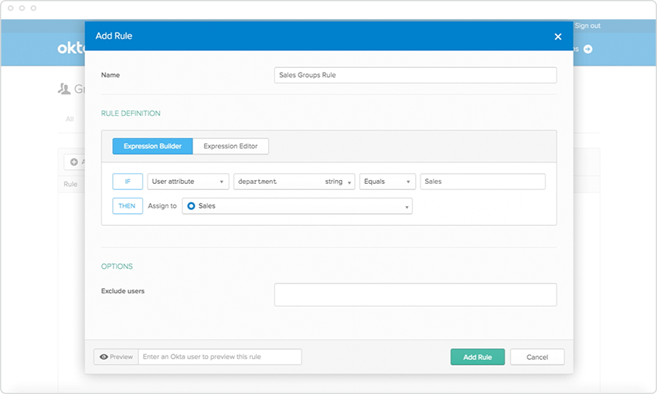This screenshot has height=394, width=657.
Task: Click the people Groups icon behind dialog
Action: (x=64, y=89)
